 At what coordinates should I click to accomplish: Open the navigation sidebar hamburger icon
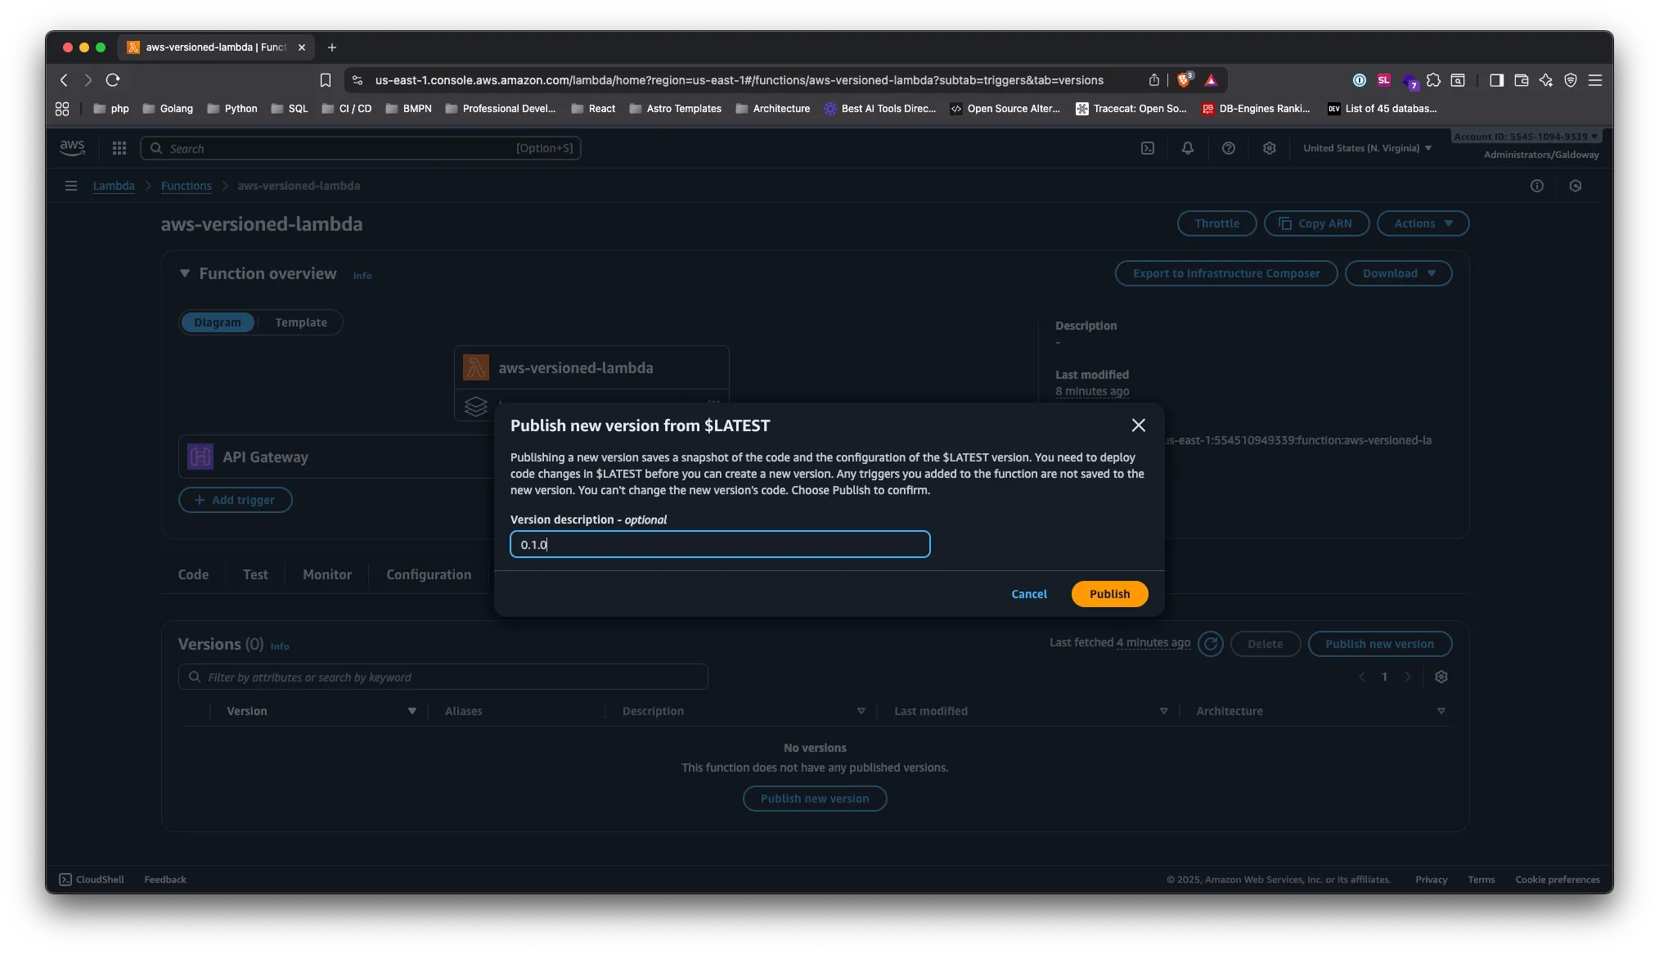70,186
